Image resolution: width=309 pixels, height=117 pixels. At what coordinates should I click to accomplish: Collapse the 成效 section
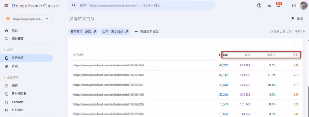pyautogui.click(x=8, y=50)
